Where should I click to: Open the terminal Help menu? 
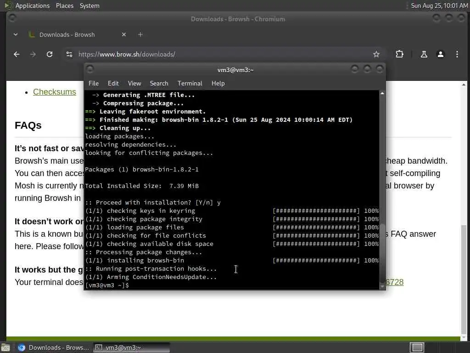click(218, 84)
